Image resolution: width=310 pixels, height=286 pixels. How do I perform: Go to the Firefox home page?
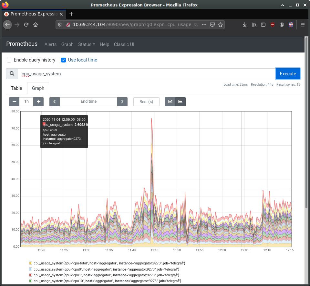point(36,25)
